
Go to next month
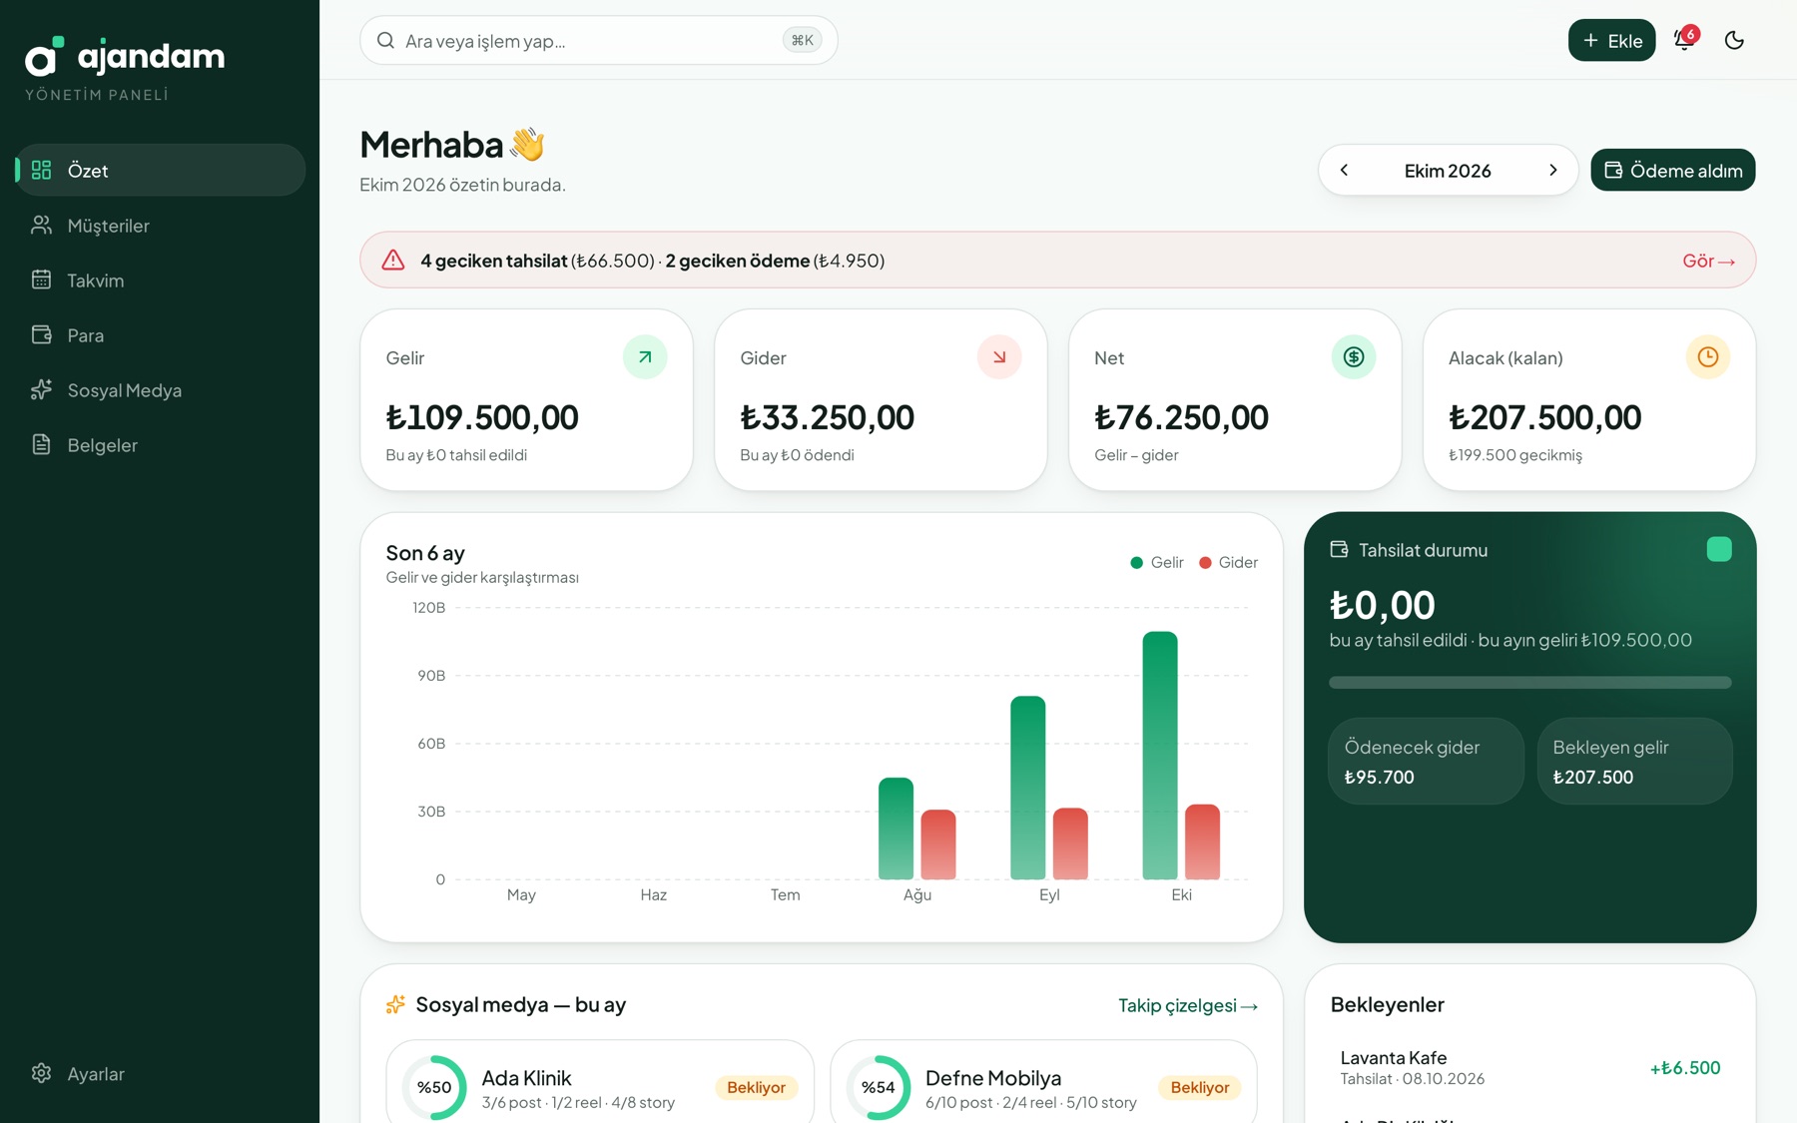[x=1553, y=170]
